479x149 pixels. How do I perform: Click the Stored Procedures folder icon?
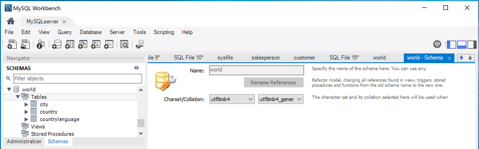tap(25, 134)
